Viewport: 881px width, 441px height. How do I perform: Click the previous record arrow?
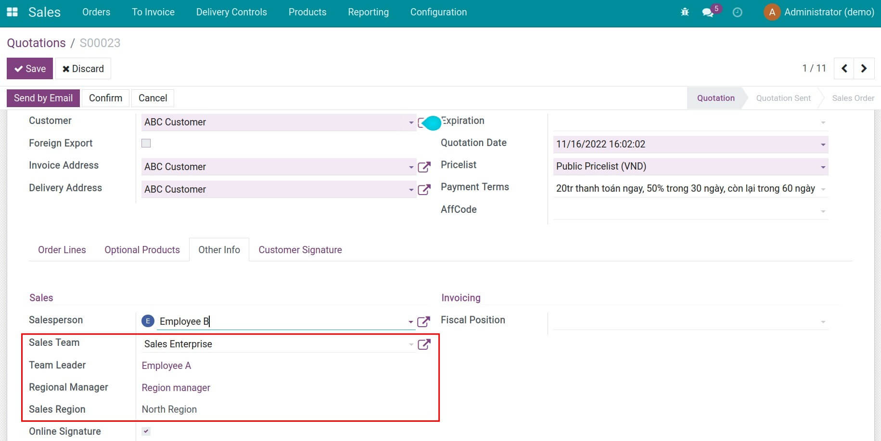843,68
